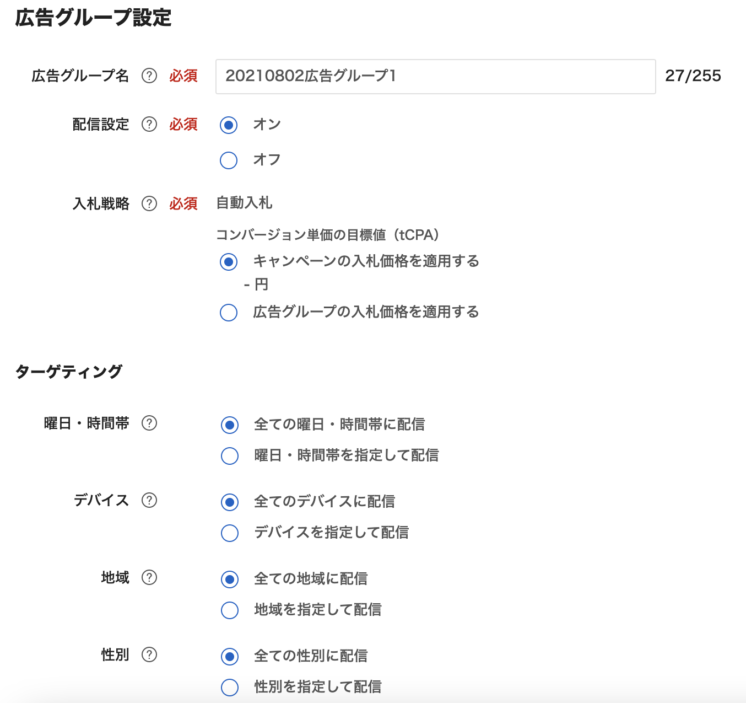The height and width of the screenshot is (703, 746).
Task: Click the help icon for 性別
Action: [149, 655]
